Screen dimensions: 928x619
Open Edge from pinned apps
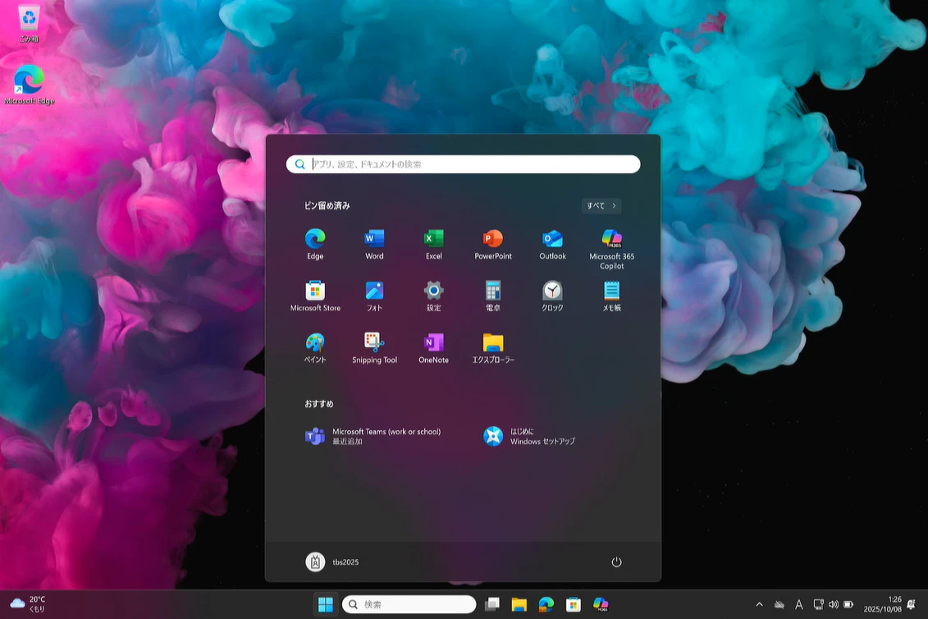315,244
